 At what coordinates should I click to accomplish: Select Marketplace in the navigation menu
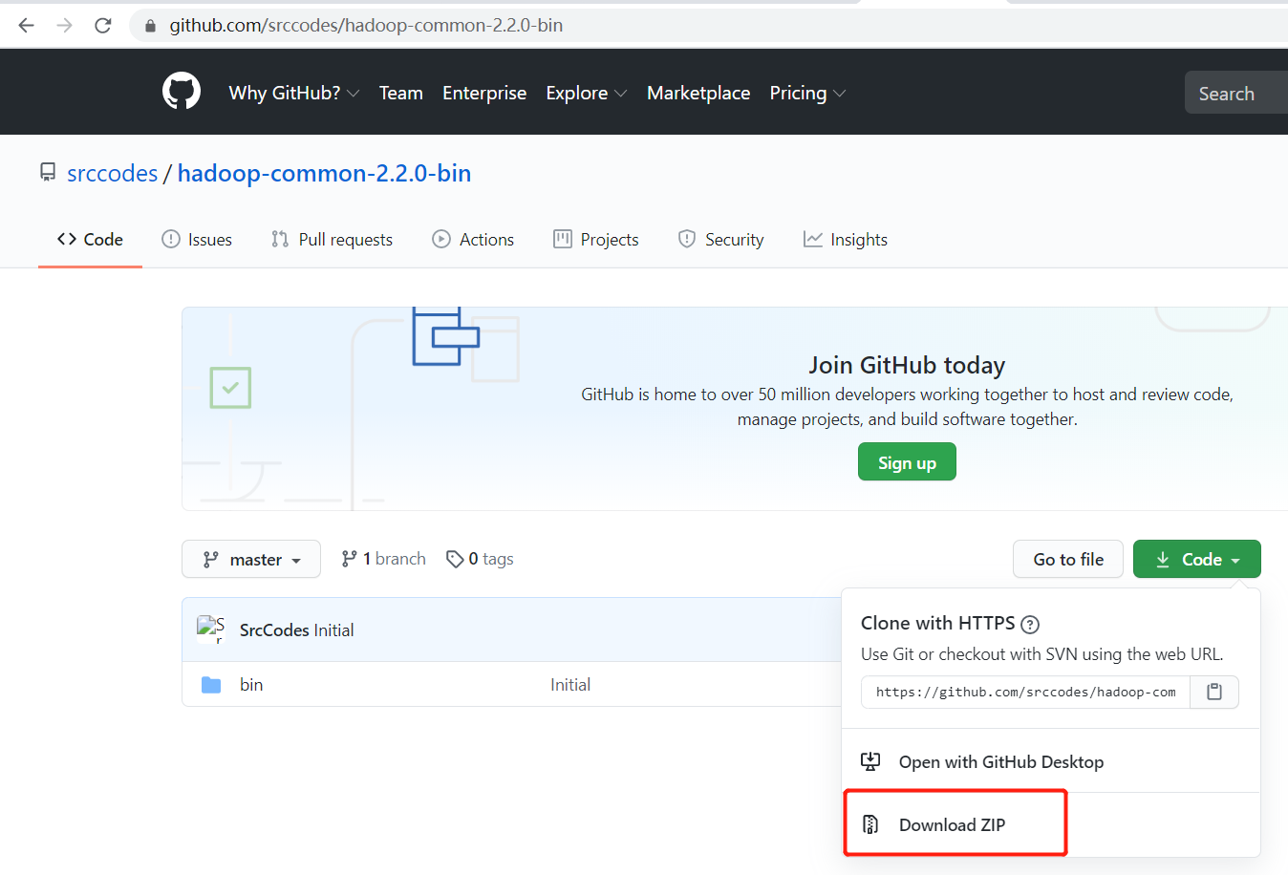(698, 93)
